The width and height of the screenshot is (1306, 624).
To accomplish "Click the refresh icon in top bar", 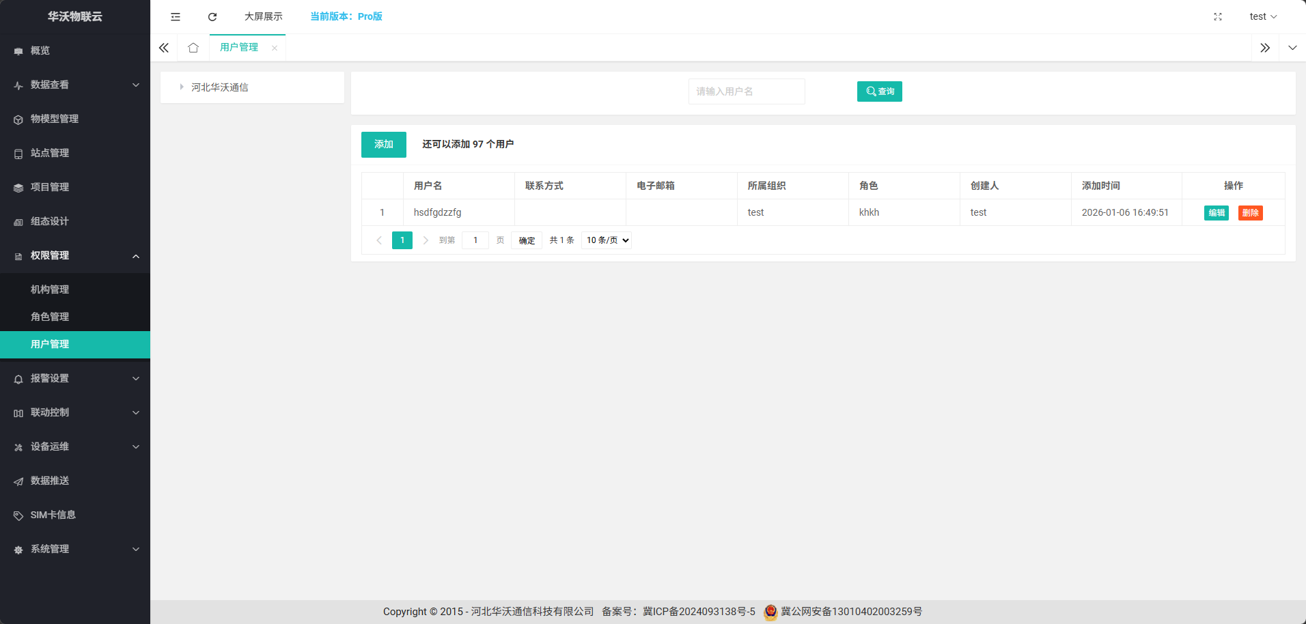I will point(212,16).
